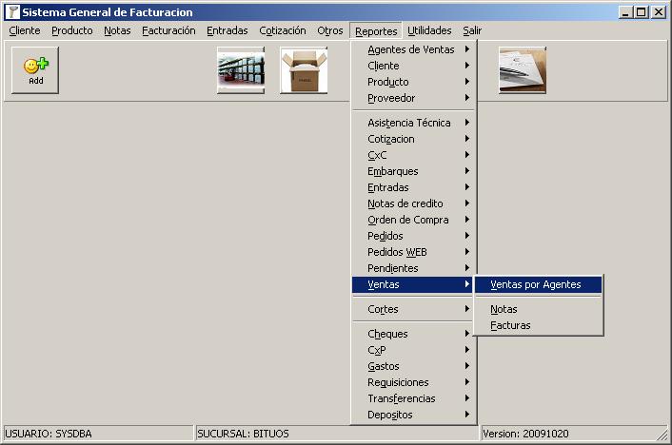Expand the Transferencias submenu
The image size is (672, 445).
point(413,398)
